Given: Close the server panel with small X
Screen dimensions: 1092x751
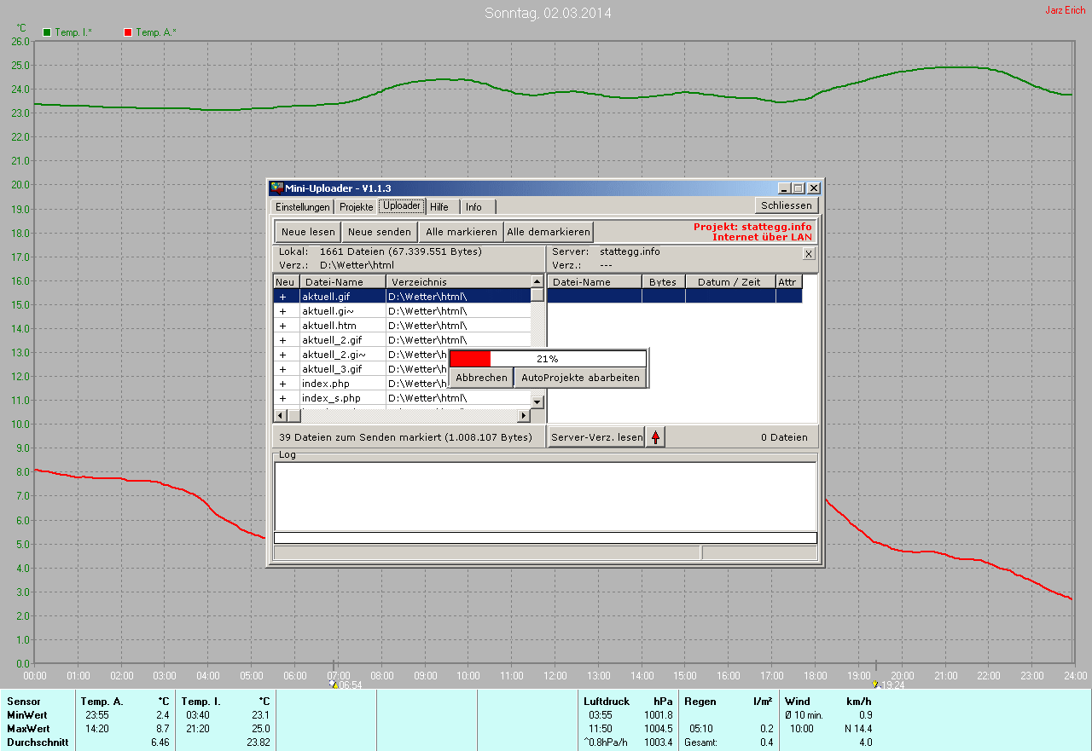Looking at the screenshot, I should (x=809, y=253).
